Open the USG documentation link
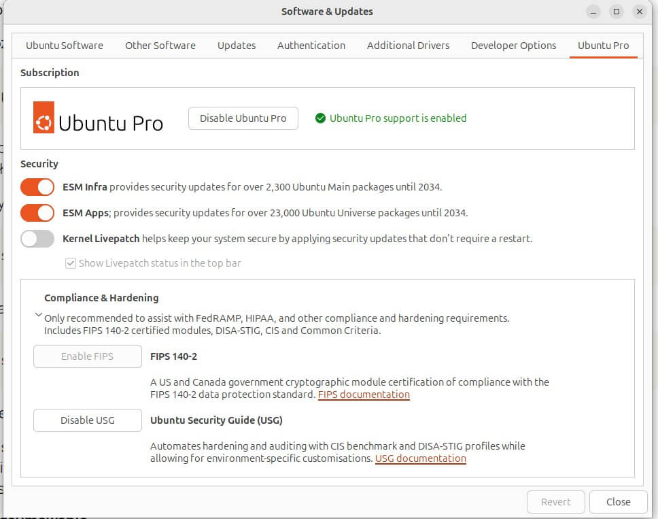 pyautogui.click(x=421, y=458)
